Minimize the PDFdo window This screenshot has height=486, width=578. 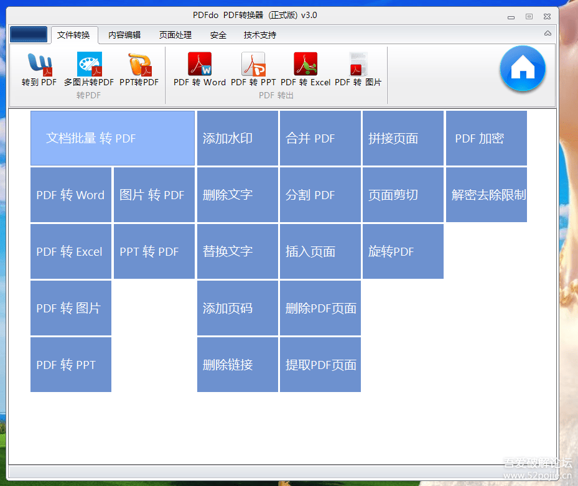[x=511, y=17]
